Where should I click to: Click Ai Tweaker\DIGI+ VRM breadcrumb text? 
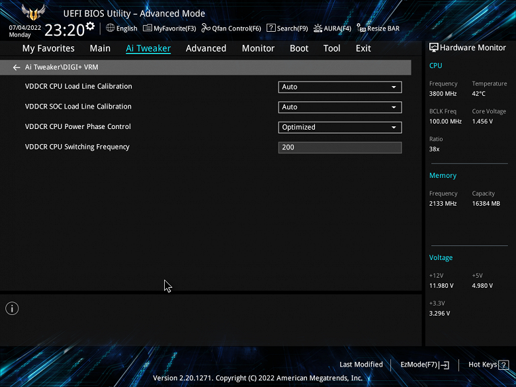point(62,67)
